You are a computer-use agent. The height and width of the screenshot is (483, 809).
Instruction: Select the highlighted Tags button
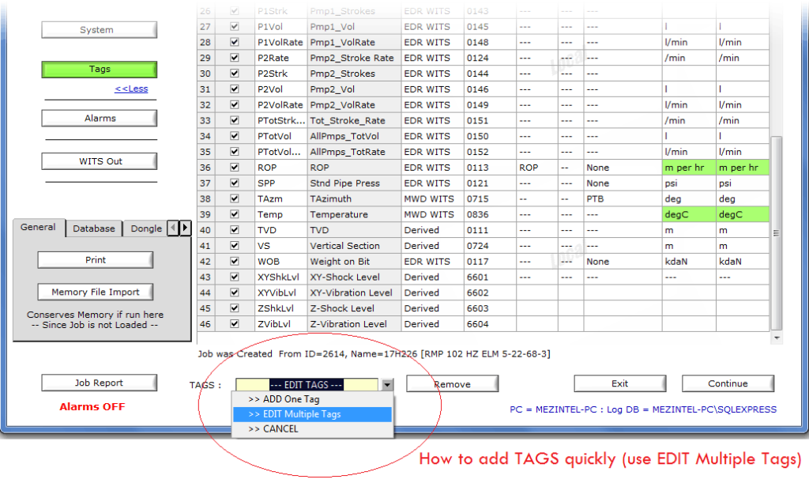pos(99,69)
